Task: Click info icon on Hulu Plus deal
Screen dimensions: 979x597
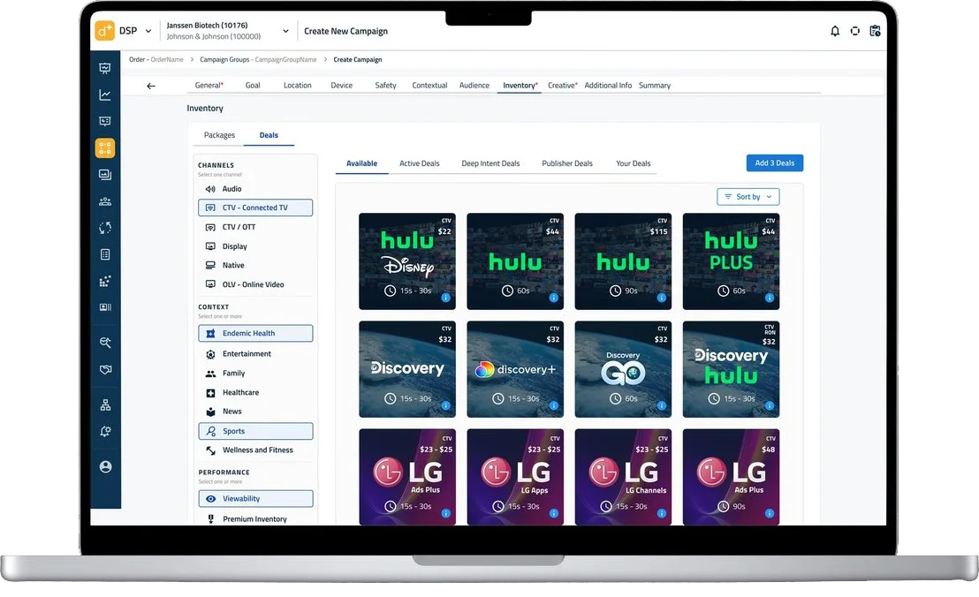Action: pos(770,298)
